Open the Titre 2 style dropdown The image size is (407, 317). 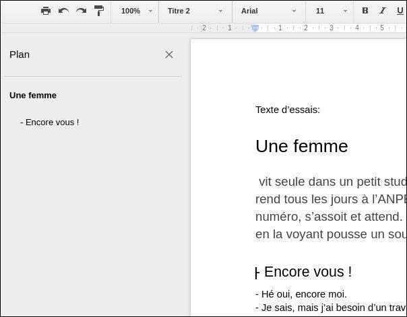click(x=195, y=11)
